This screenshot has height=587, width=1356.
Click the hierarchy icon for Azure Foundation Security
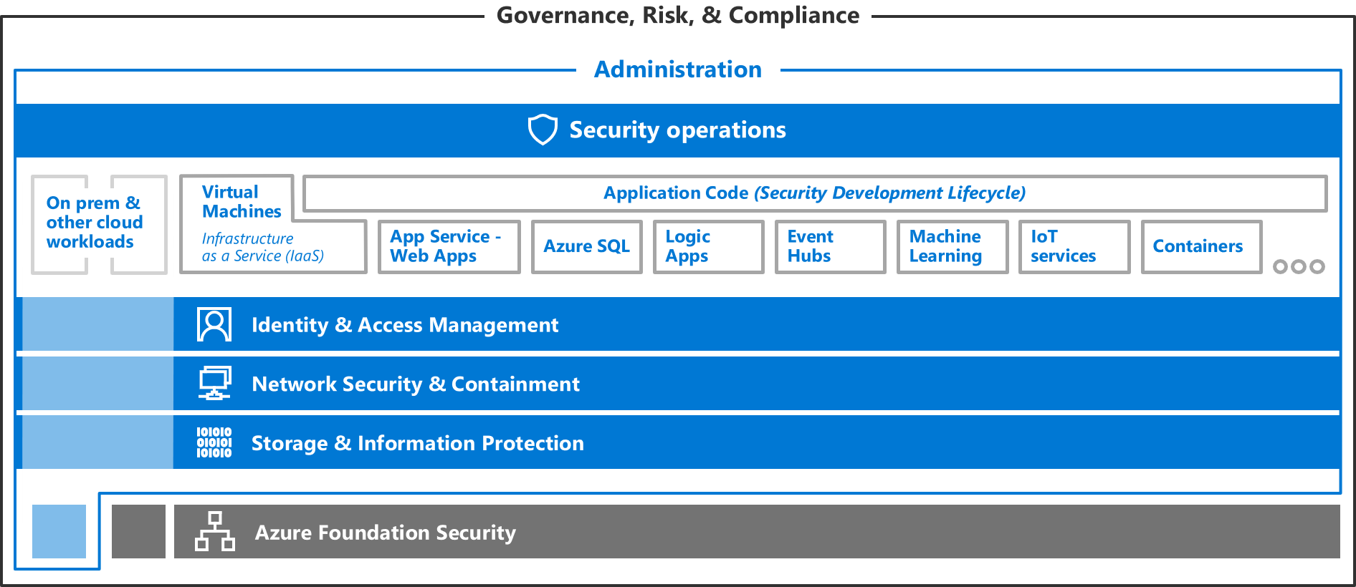[214, 531]
